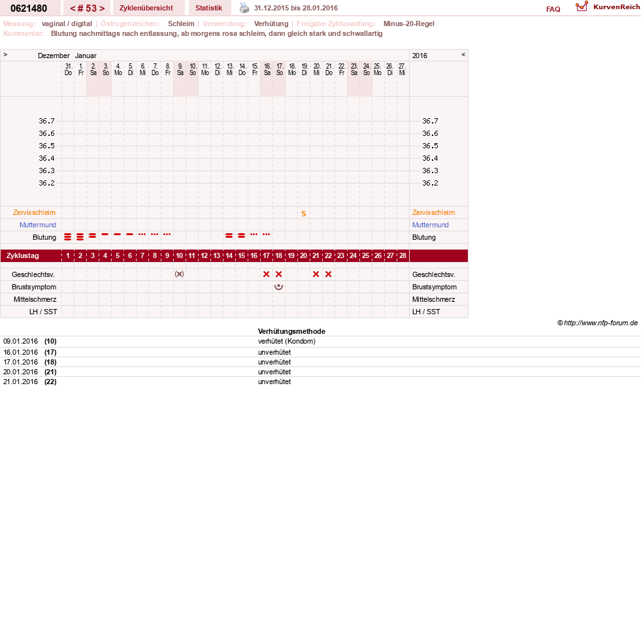Screen dimensions: 641x618
Task: Click the S cervical mucus marker on day 20
Action: tap(304, 214)
